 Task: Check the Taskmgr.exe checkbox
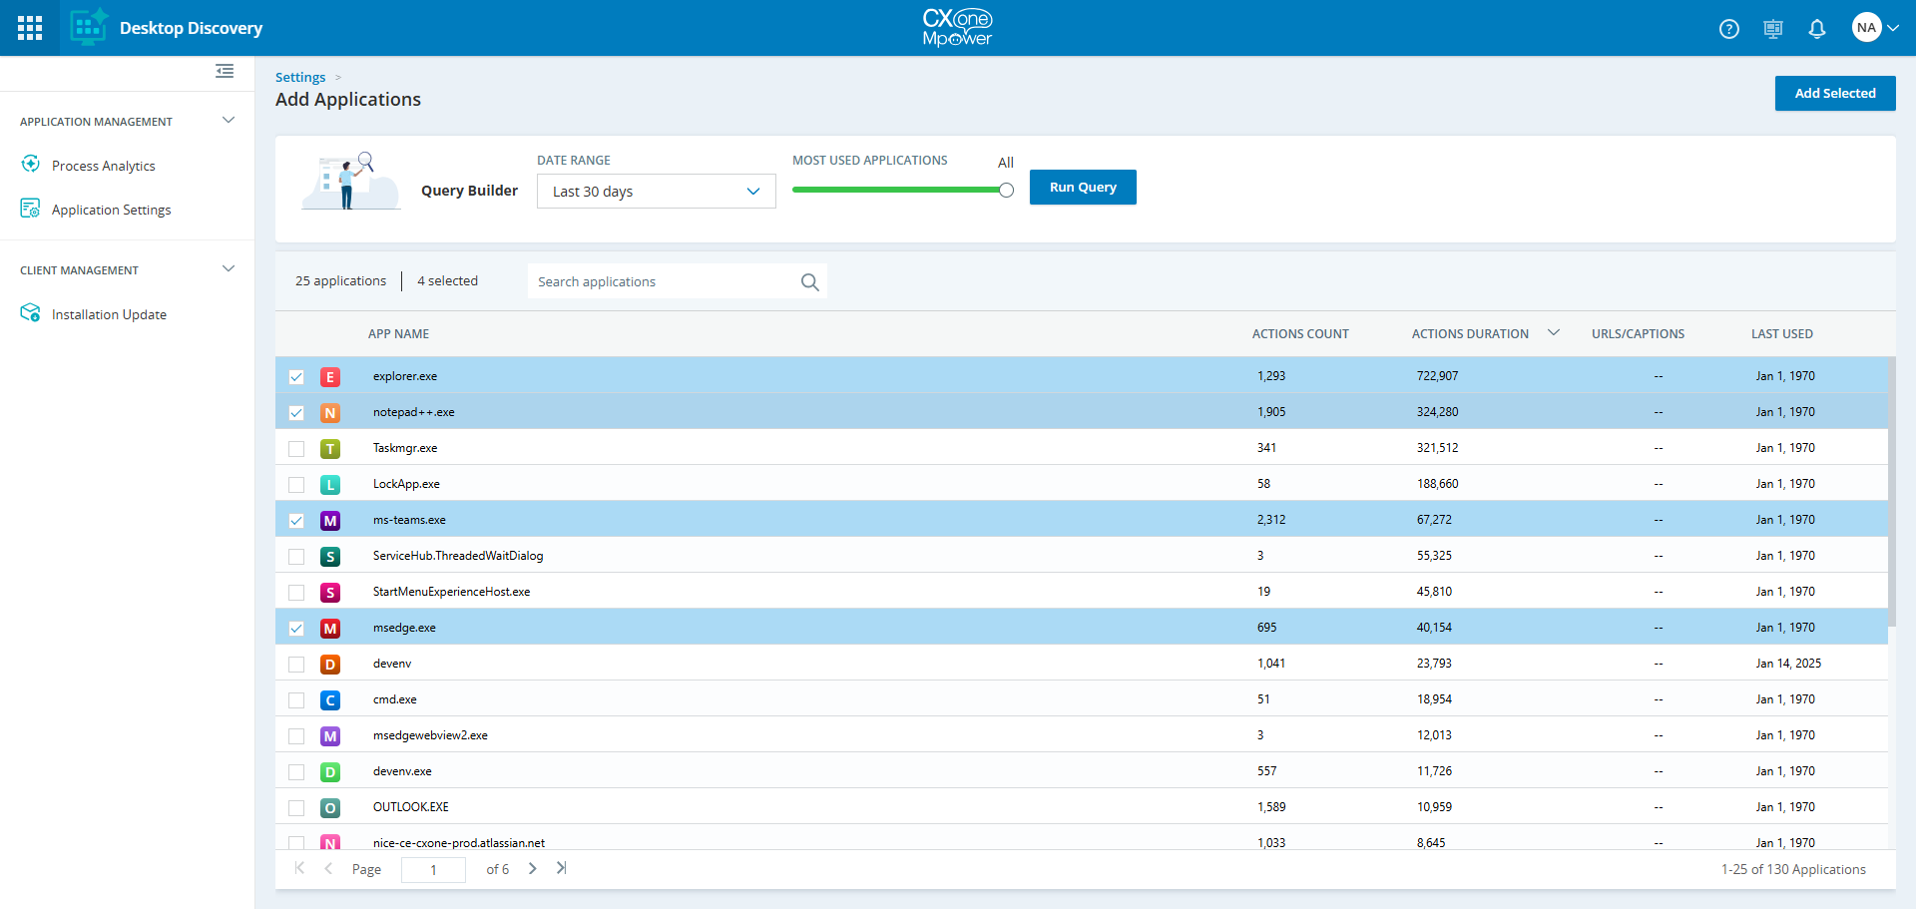point(296,449)
